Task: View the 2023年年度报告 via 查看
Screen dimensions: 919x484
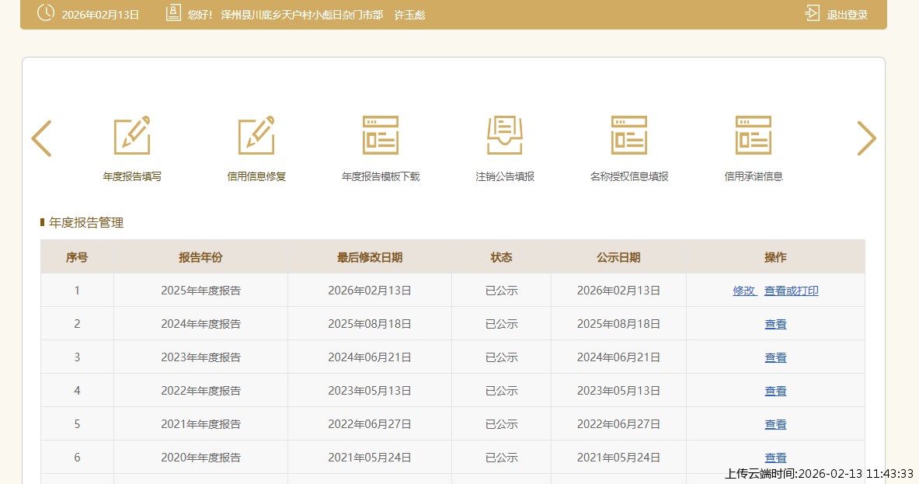Action: tap(775, 358)
